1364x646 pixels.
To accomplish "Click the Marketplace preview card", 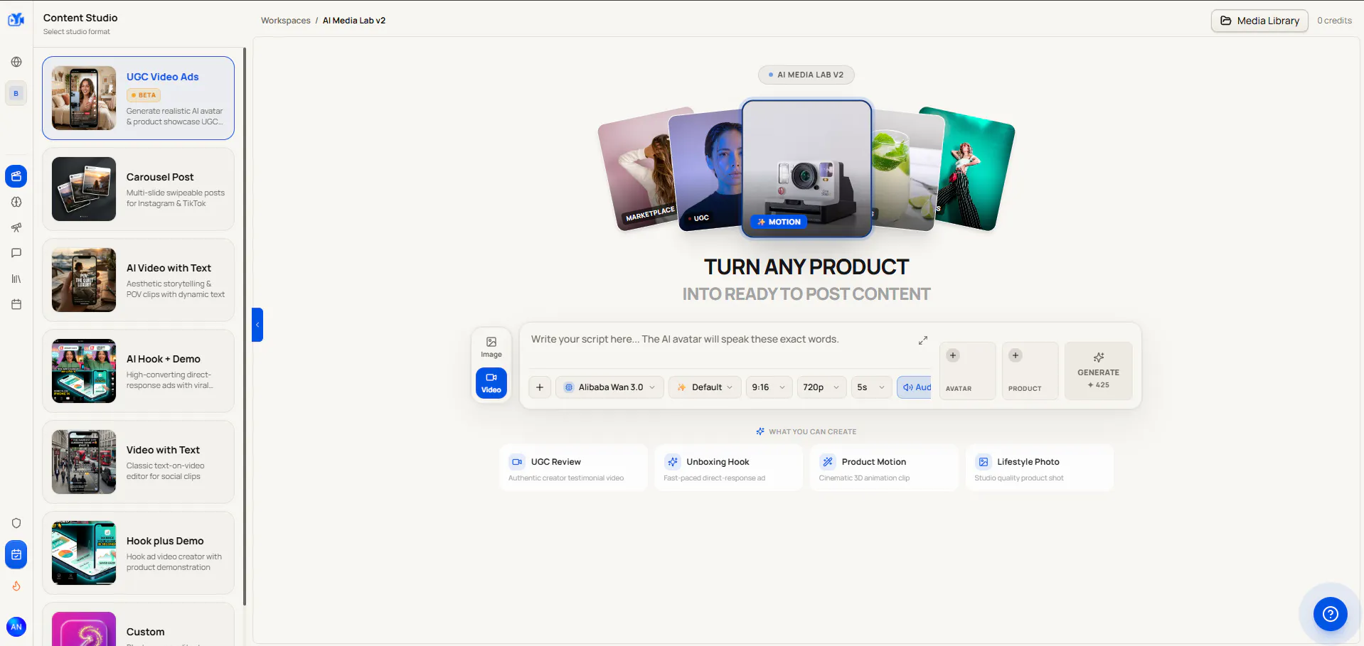I will (637, 171).
